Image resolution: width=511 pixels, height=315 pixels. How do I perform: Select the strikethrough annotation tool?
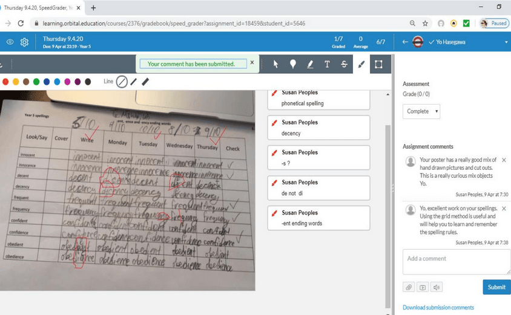coord(344,64)
